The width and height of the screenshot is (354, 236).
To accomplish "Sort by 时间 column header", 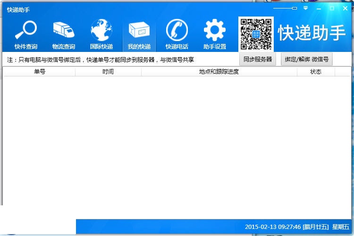I will [108, 72].
